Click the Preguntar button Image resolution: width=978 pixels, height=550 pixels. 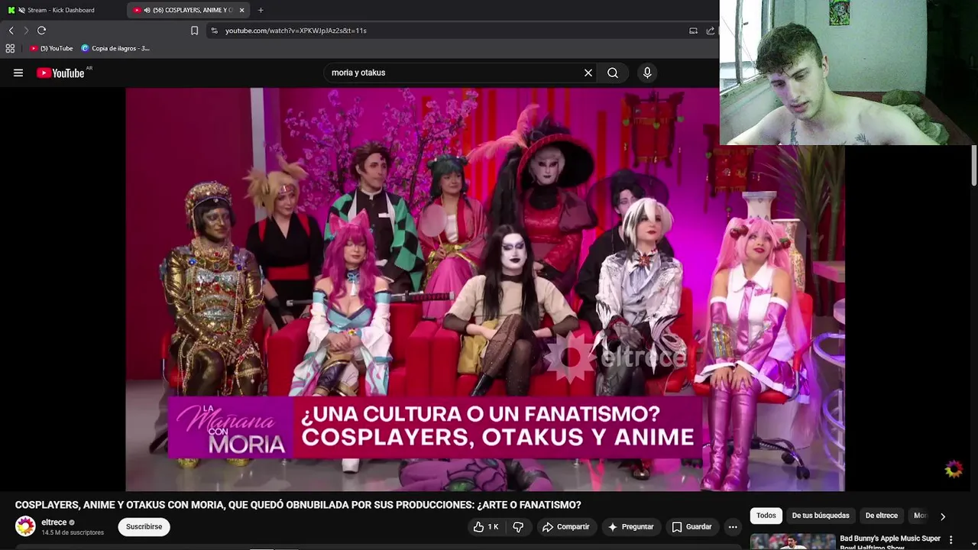click(x=630, y=526)
